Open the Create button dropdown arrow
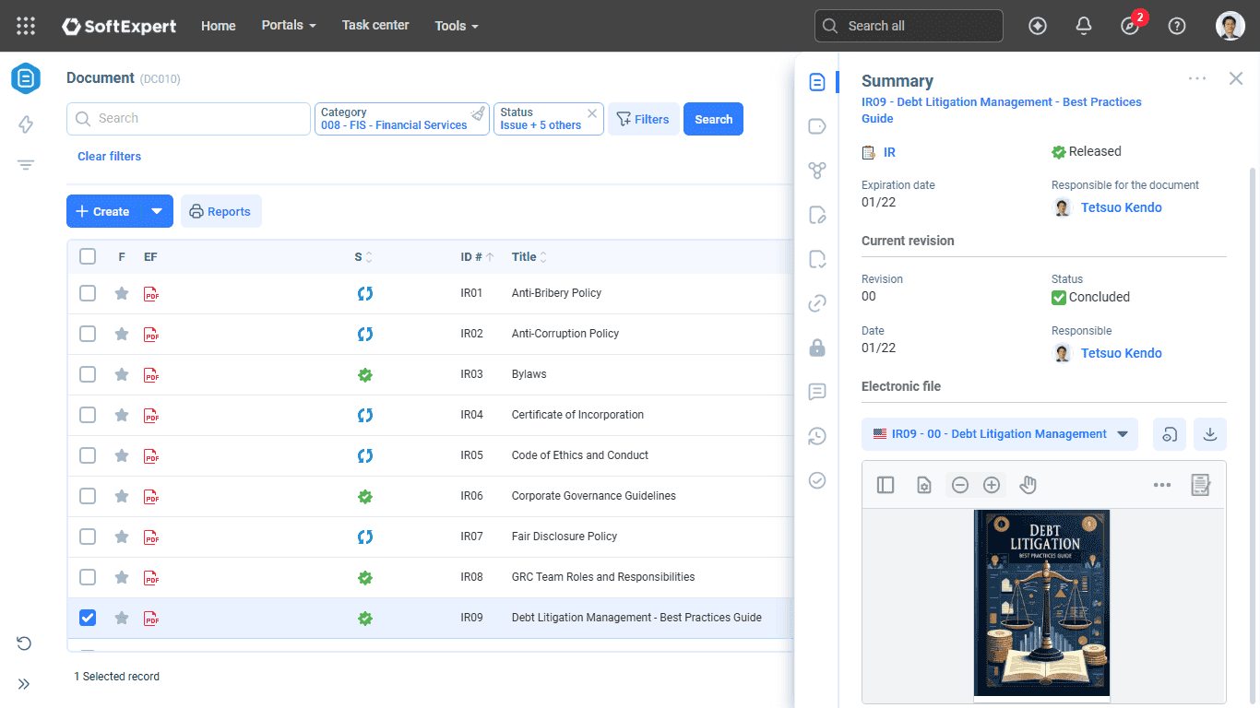 [x=157, y=211]
